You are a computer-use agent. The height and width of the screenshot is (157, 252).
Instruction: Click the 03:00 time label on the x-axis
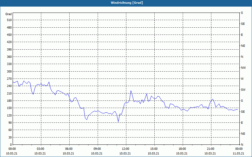(40, 149)
